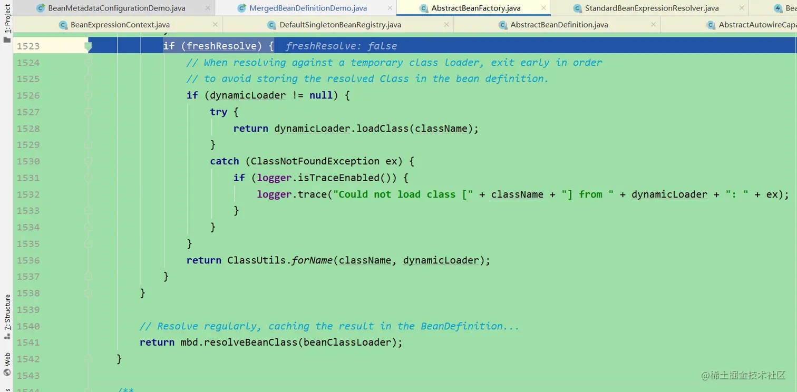The height and width of the screenshot is (392, 797).
Task: Click beanClassLoader argument on line 1541
Action: (347, 342)
